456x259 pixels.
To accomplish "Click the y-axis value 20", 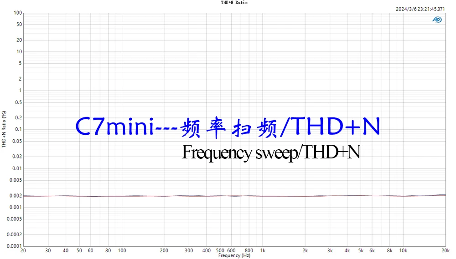I will [x=19, y=40].
